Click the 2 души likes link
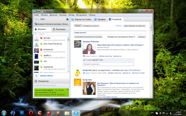Screen dimensions: 186x116 click(89, 60)
